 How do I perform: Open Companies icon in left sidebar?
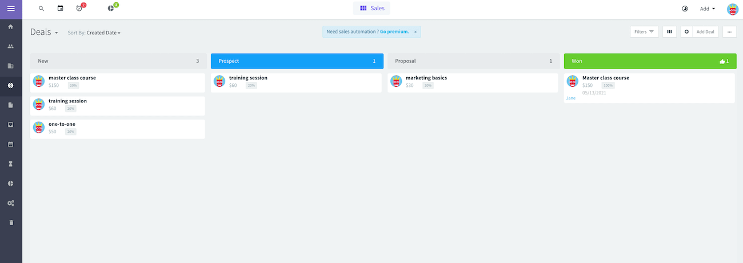(x=10, y=66)
